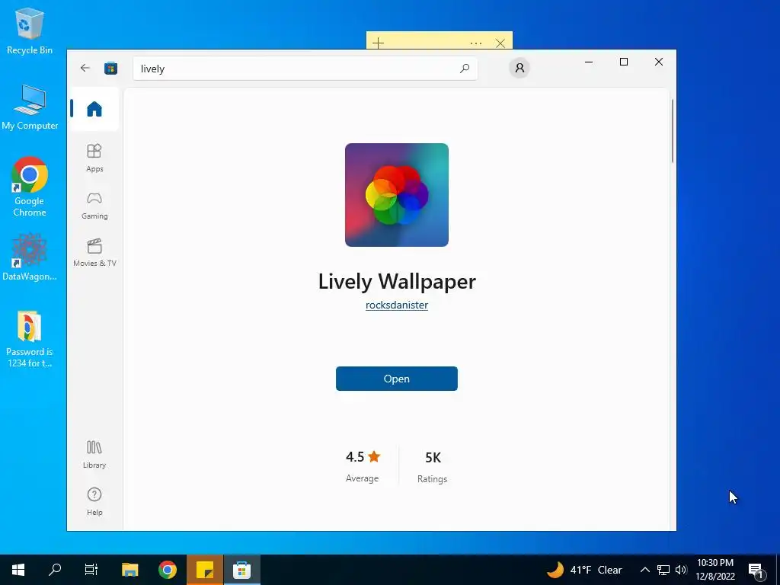Screen dimensions: 780x585
Task: Select the Google Chrome desktop shortcut
Action: [30, 187]
